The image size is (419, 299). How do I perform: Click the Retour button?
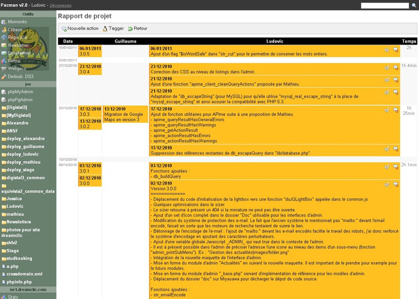138,28
